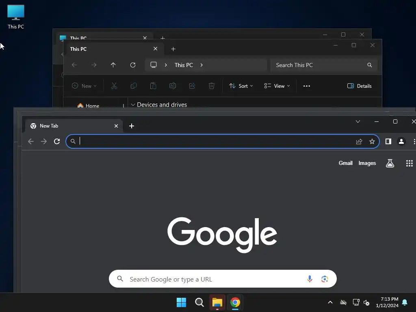Expand chevron before This PC breadcrumb
The height and width of the screenshot is (312, 416).
(x=166, y=65)
